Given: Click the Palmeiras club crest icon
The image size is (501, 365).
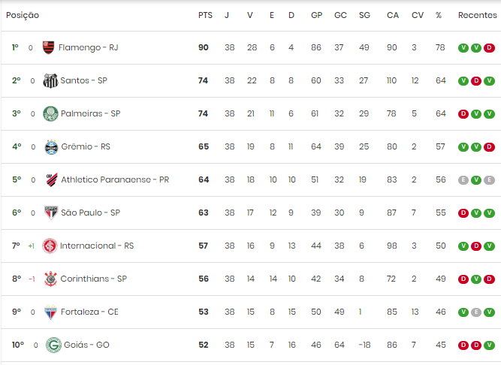Looking at the screenshot, I should 50,113.
